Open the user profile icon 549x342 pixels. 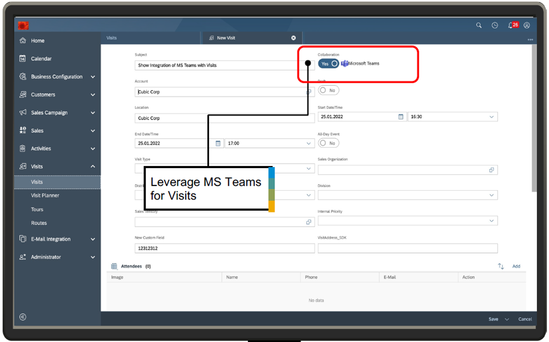pos(527,25)
